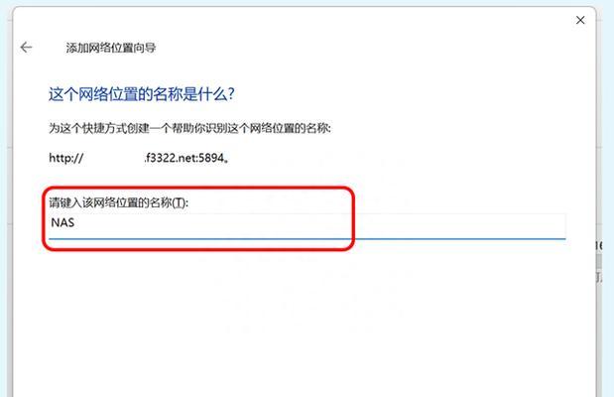
Task: Focus the network location name input field
Action: (307, 226)
